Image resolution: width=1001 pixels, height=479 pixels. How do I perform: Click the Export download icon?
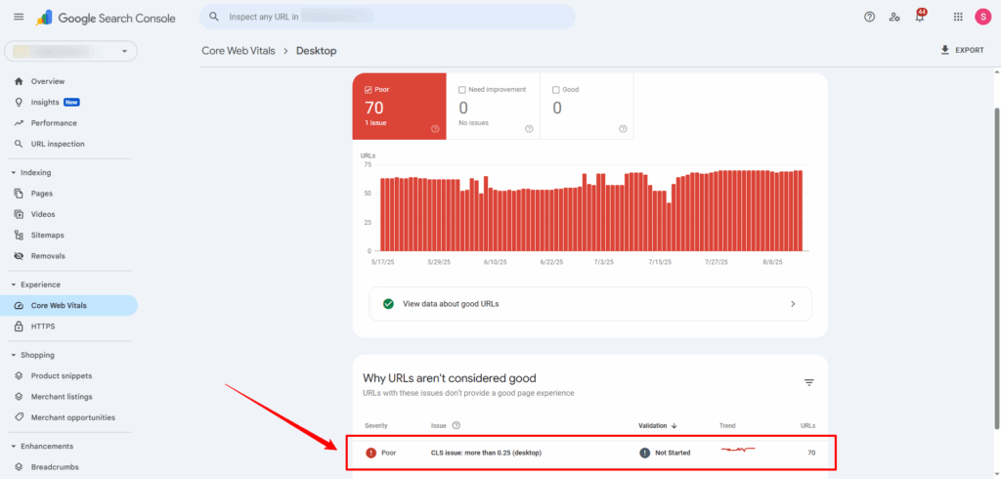tap(945, 50)
